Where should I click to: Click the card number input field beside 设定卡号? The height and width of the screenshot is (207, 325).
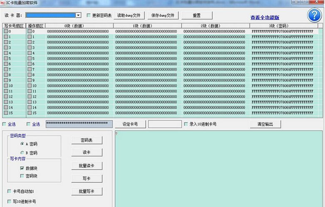164,124
